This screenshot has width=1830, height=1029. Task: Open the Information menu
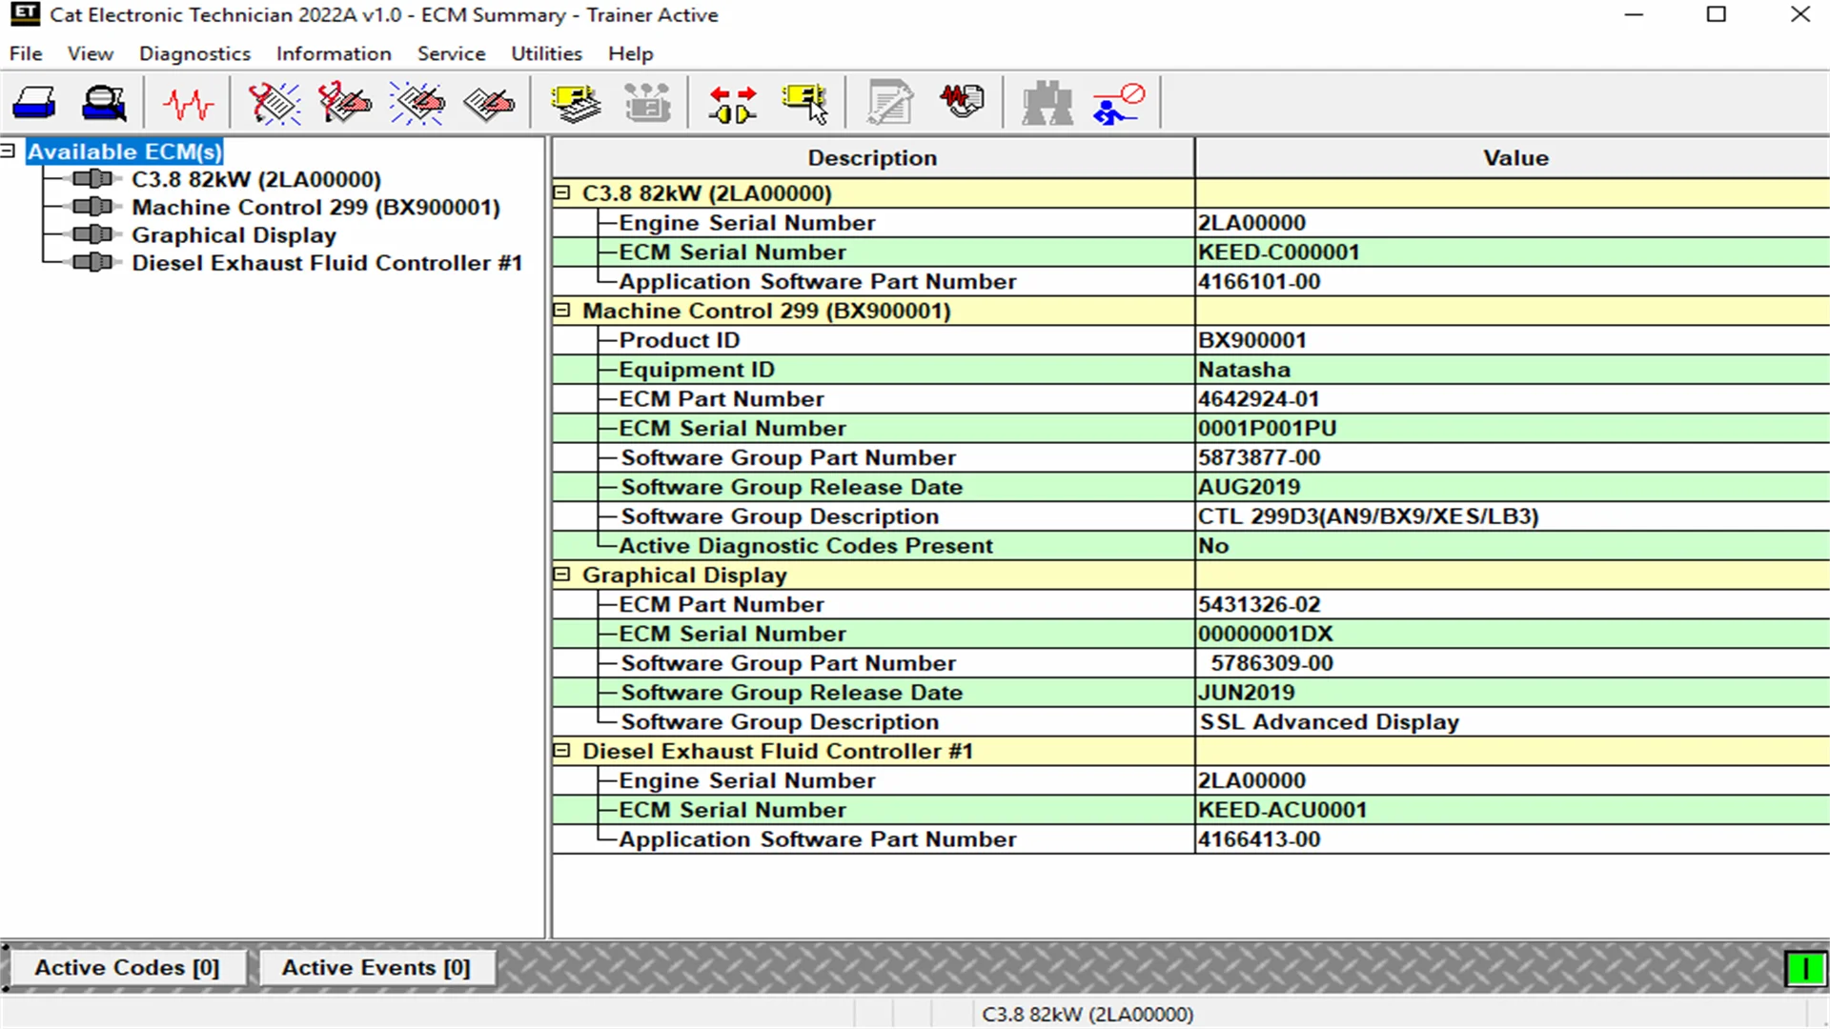[x=334, y=53]
